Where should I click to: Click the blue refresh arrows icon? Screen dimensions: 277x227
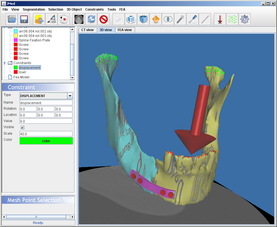(x=91, y=19)
